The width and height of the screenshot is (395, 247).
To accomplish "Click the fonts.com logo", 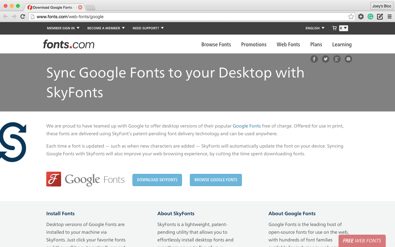I will pyautogui.click(x=69, y=44).
